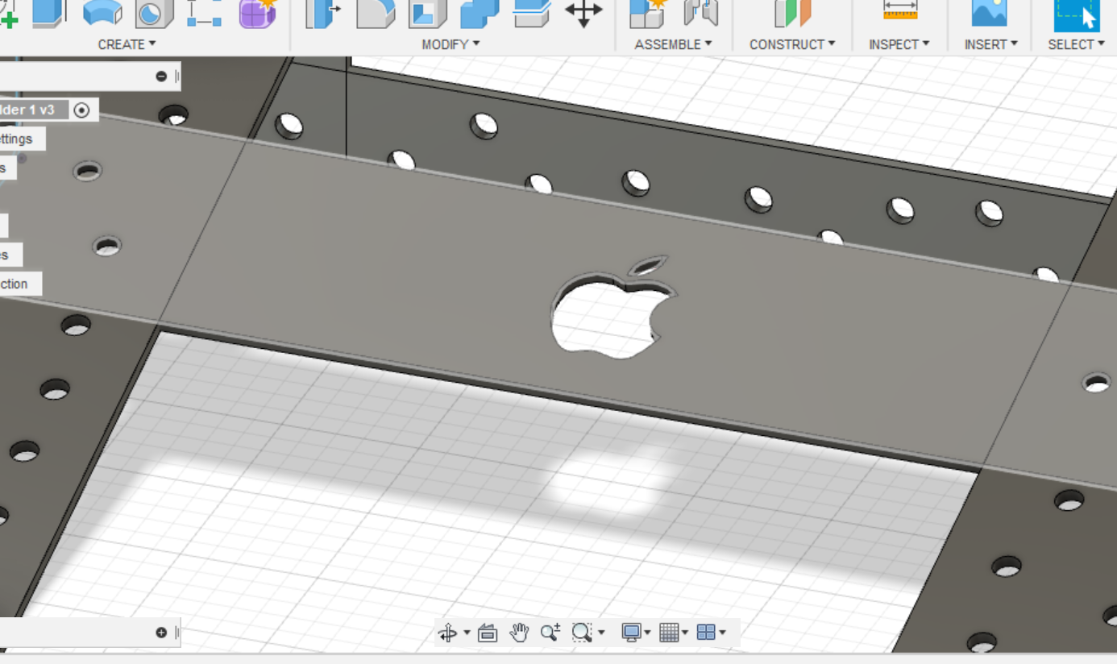Click the Zoom magnifier icon

point(550,633)
